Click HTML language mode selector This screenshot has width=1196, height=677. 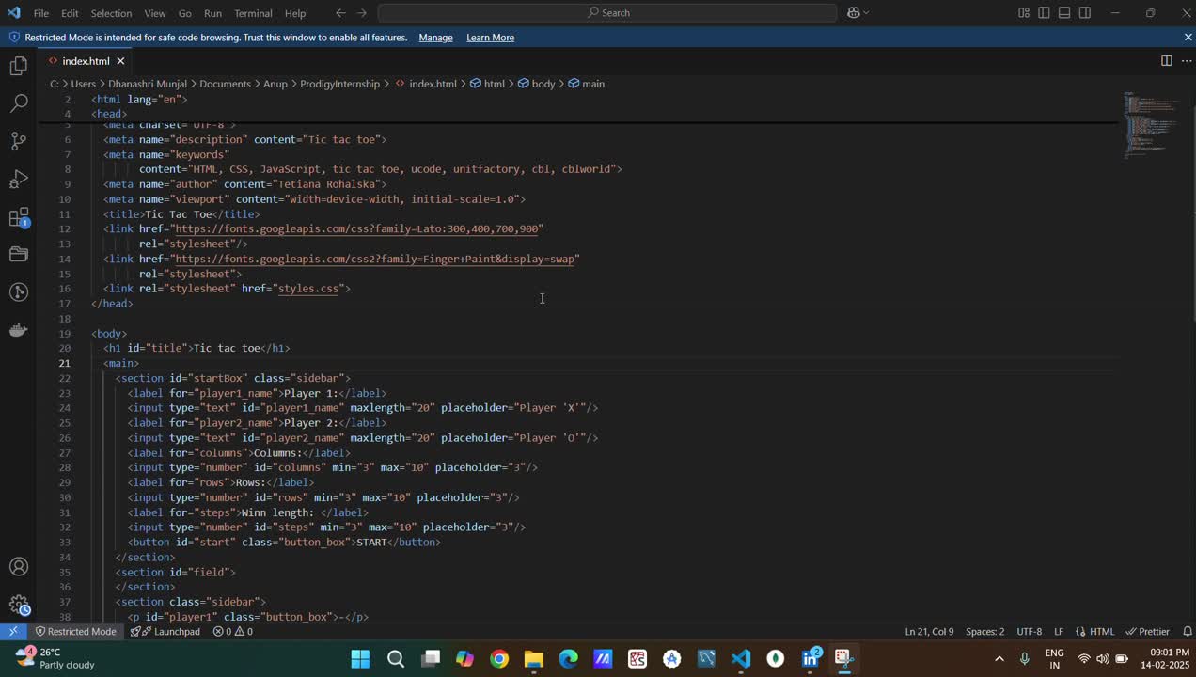[1094, 632]
